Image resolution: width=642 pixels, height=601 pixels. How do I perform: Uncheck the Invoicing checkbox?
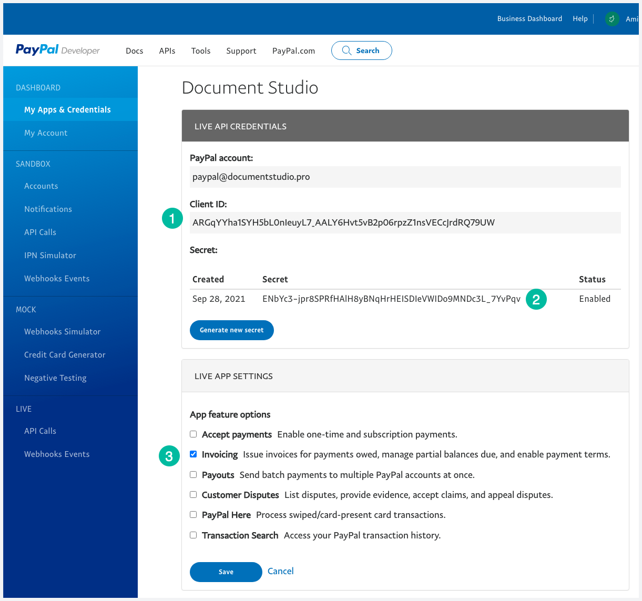point(193,454)
